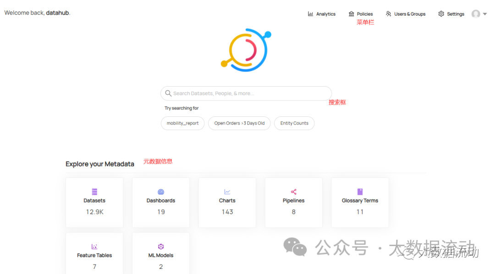The image size is (495, 274).
Task: Click the magnifier icon in the search bar
Action: coord(168,93)
